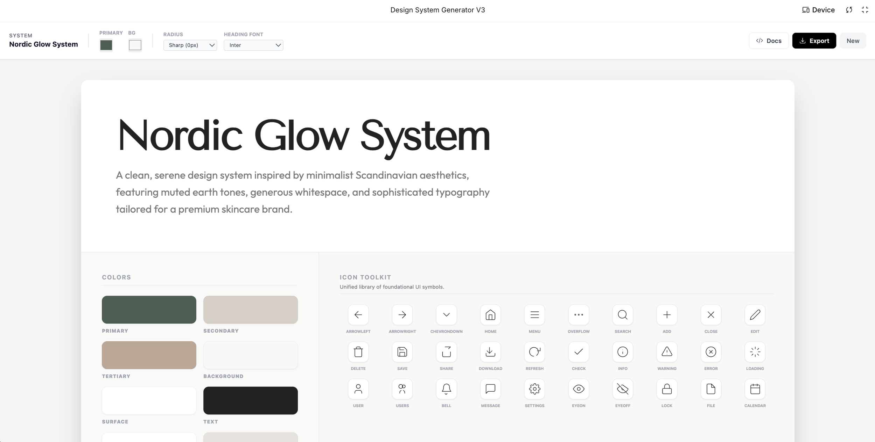The height and width of the screenshot is (442, 875).
Task: Open the Radius dropdown
Action: pos(190,45)
